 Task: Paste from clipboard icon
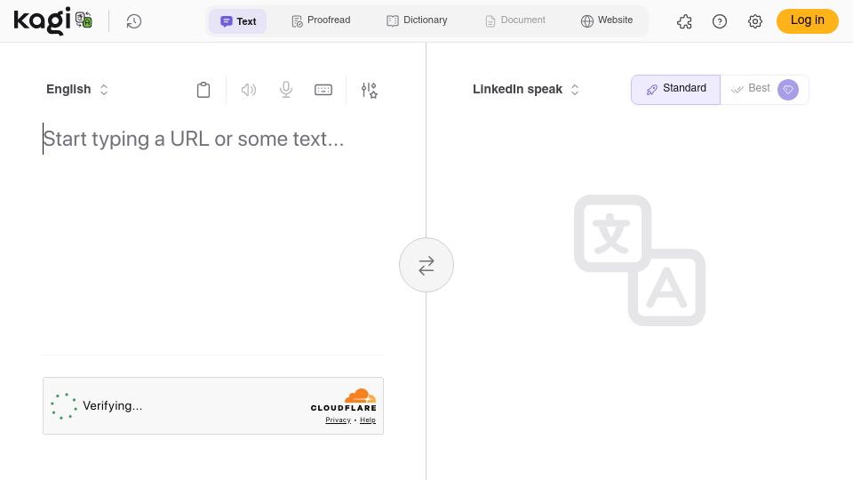203,90
